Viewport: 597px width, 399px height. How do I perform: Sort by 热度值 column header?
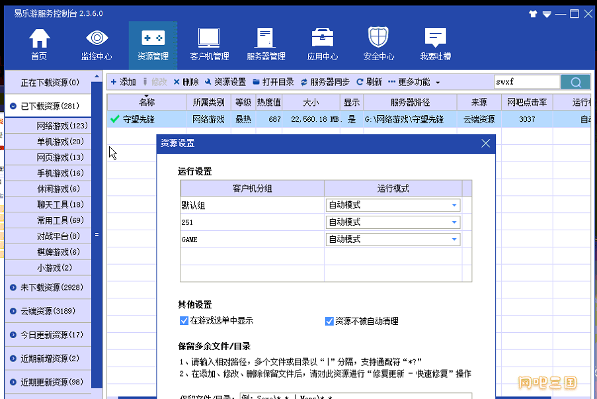point(269,102)
